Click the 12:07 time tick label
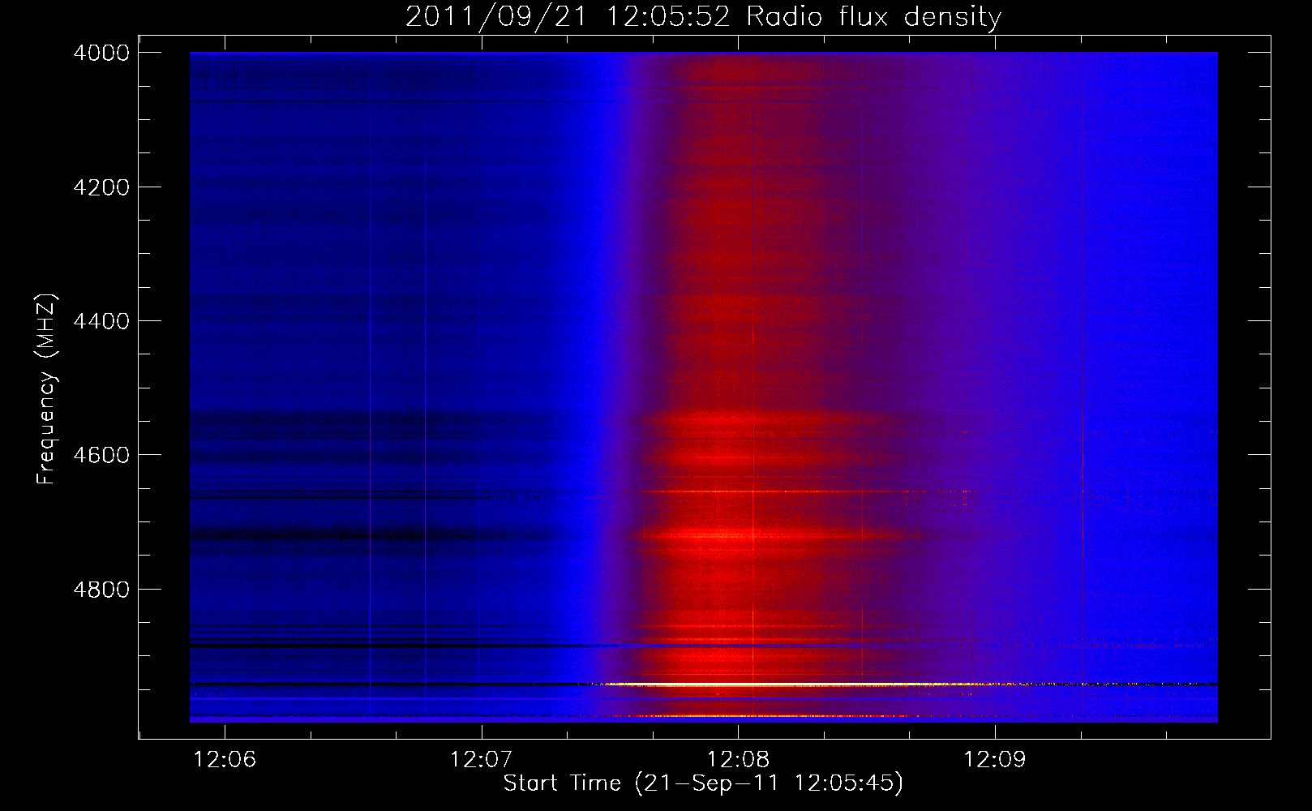The width and height of the screenshot is (1312, 811). (x=482, y=759)
